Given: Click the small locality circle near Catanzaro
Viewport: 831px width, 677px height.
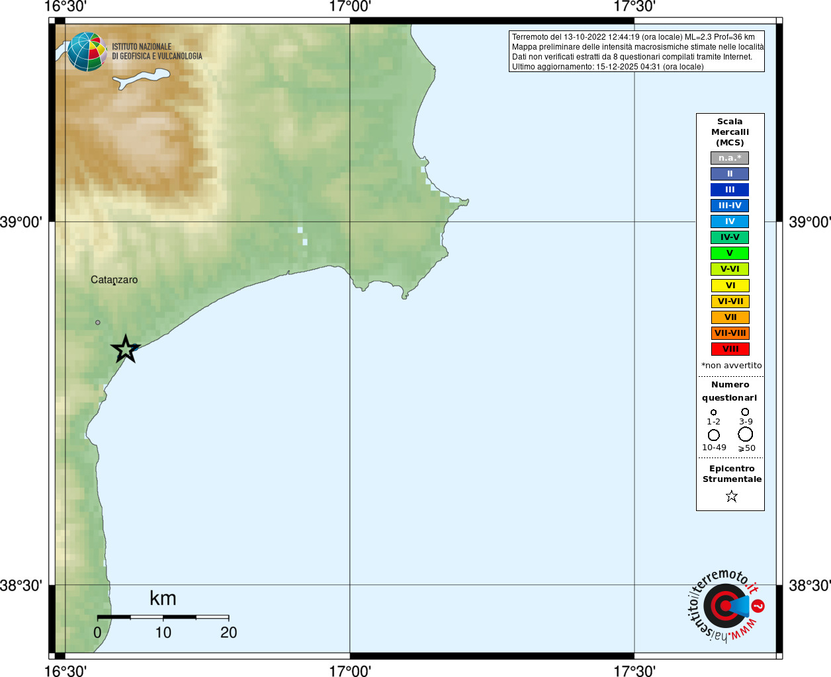Looking at the screenshot, I should [x=98, y=323].
